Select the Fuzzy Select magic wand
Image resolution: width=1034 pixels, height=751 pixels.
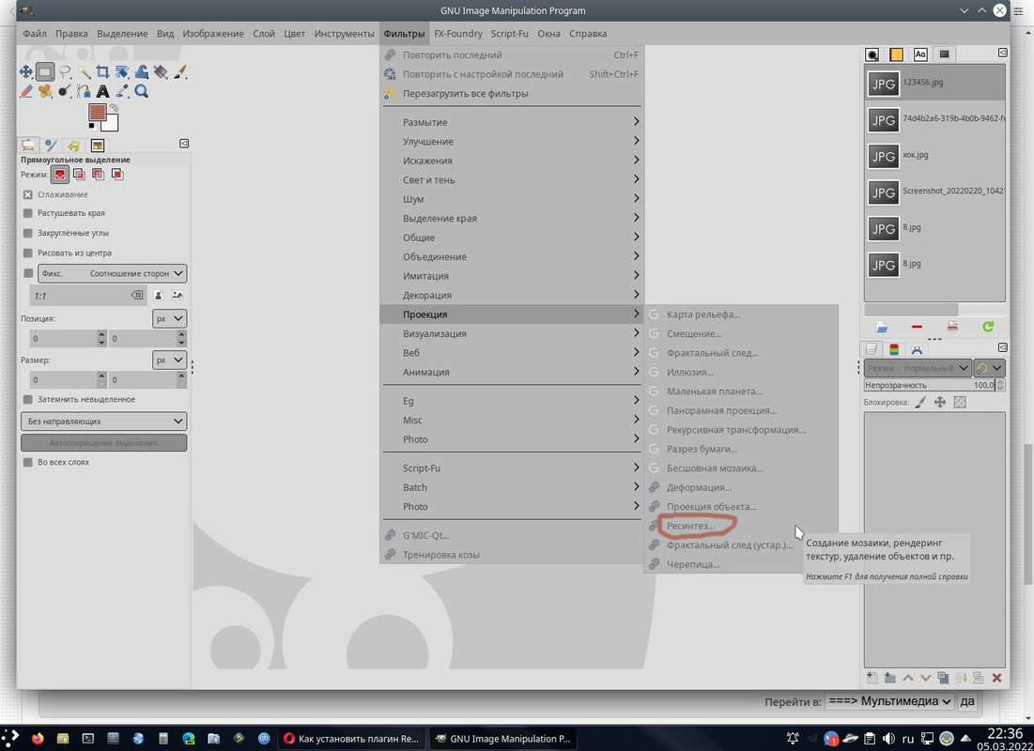coord(84,71)
